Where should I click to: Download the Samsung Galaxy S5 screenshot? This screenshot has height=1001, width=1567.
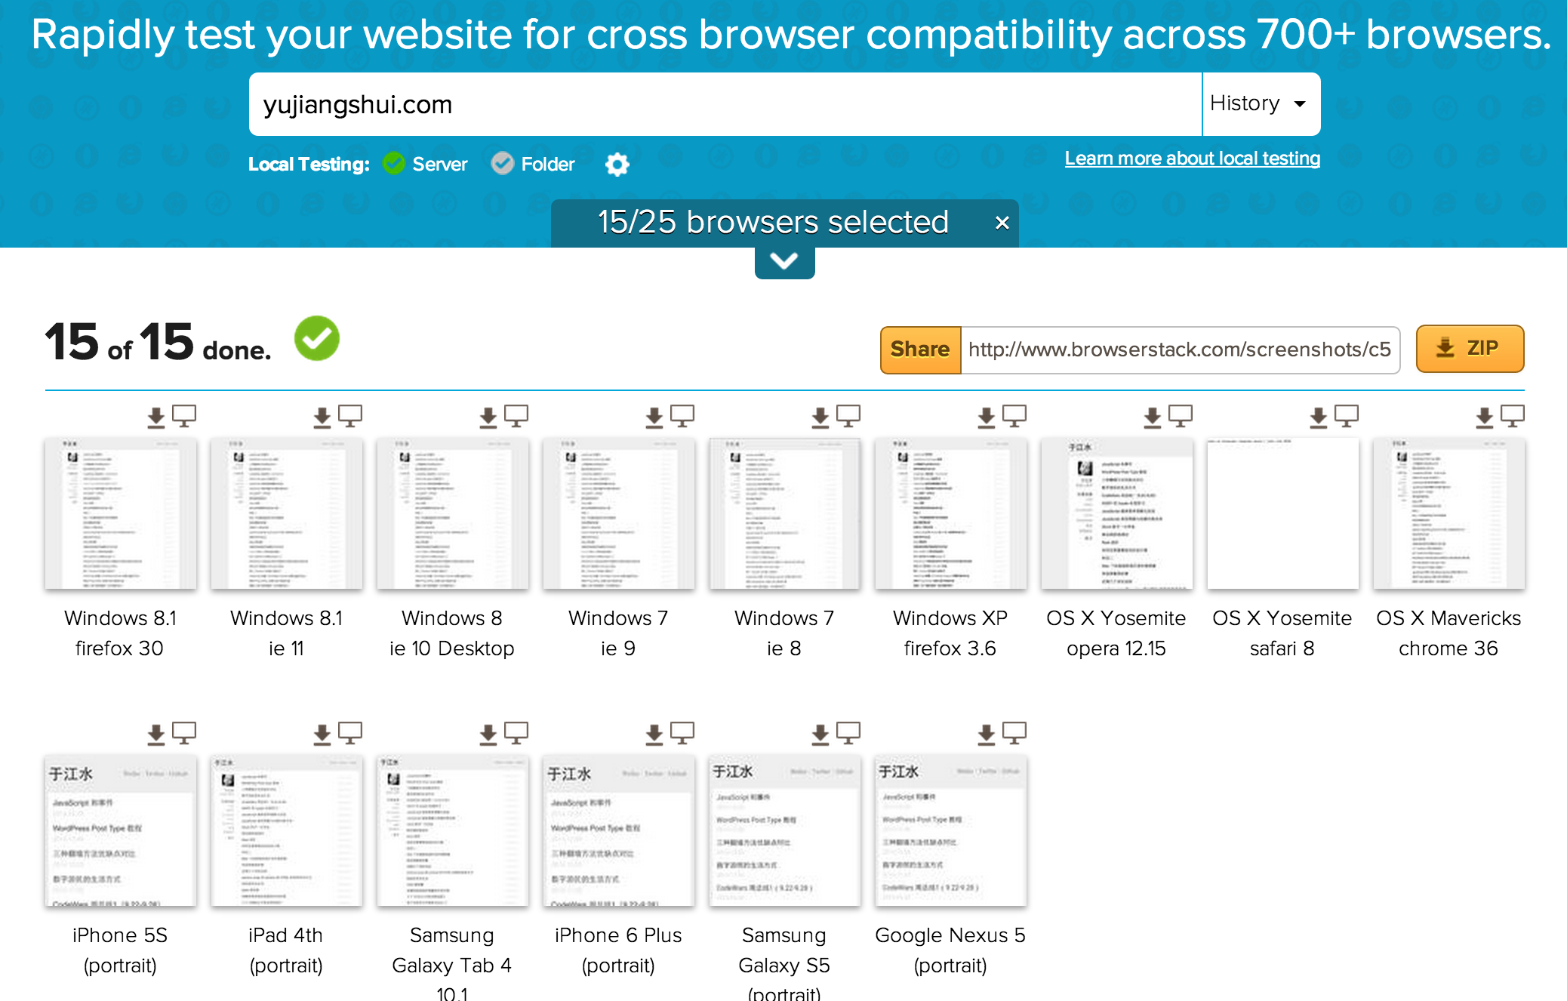click(x=820, y=734)
